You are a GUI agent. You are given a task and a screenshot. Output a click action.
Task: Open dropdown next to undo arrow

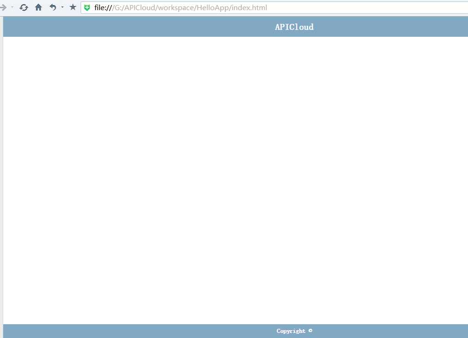(62, 7)
